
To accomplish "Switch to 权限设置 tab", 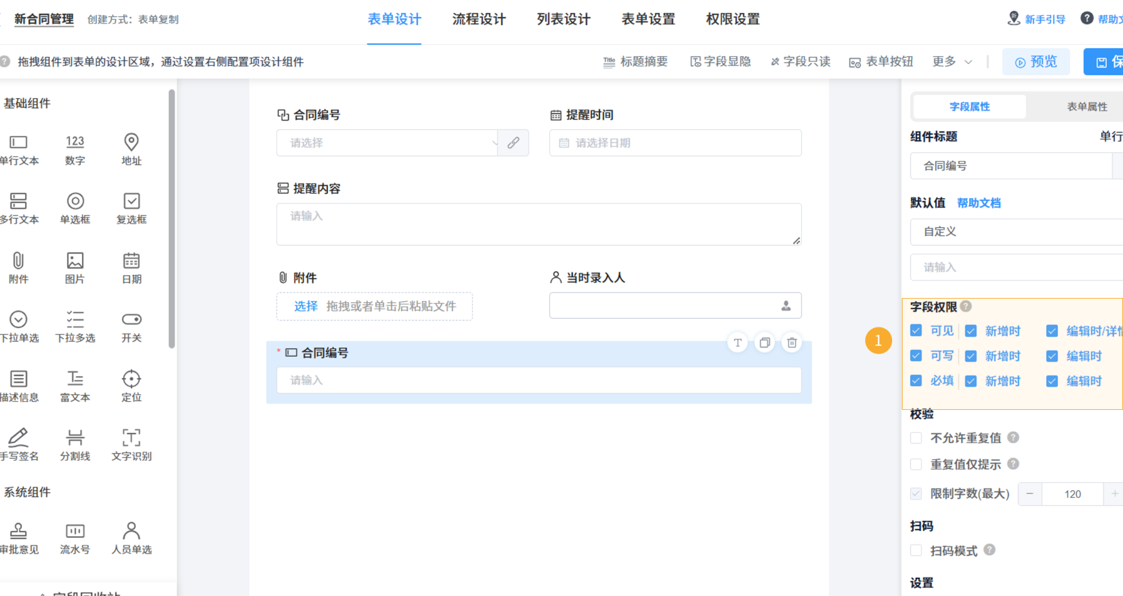I will click(733, 19).
